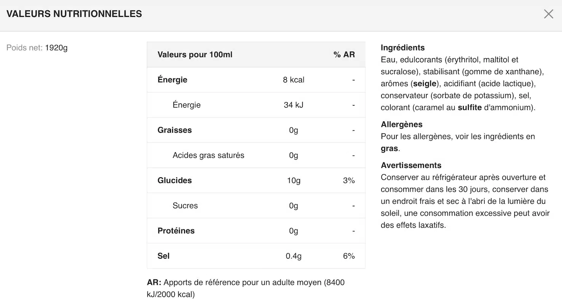Image resolution: width=562 pixels, height=305 pixels.
Task: Click the % AR column header
Action: 344,55
